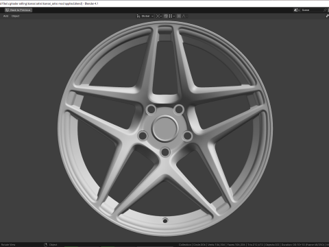Image resolution: width=329 pixels, height=247 pixels.
Task: Click the Faces count in status bar
Action: tap(236, 245)
